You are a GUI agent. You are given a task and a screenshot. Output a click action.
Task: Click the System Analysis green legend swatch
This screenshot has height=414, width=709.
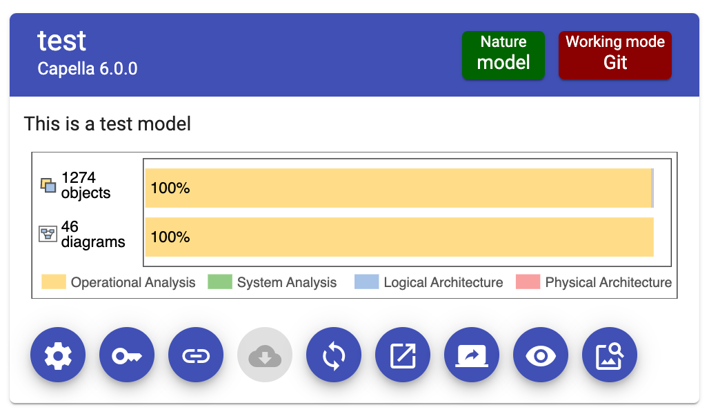(x=220, y=282)
